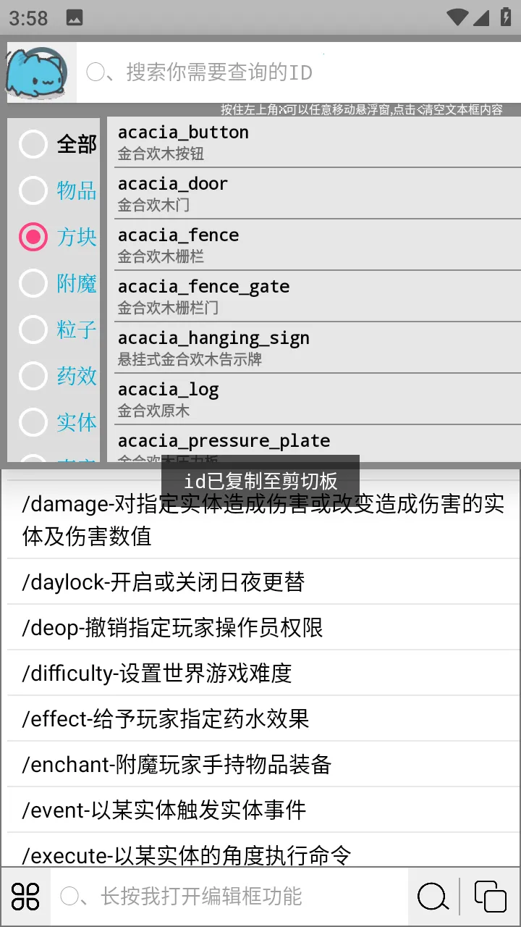Open the /daylock command entry

(260, 582)
